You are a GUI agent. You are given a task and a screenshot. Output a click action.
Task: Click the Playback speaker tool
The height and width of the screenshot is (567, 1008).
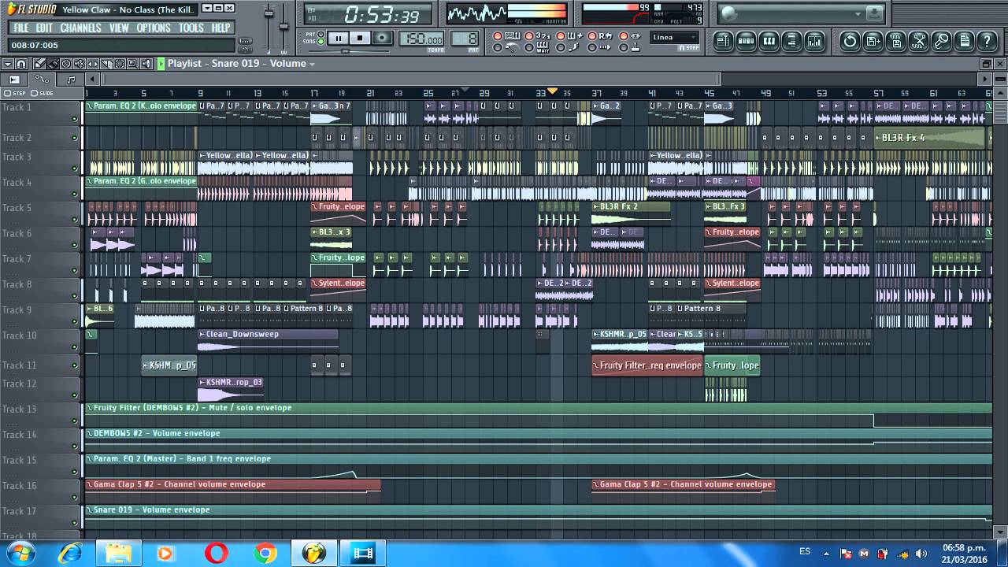point(146,64)
